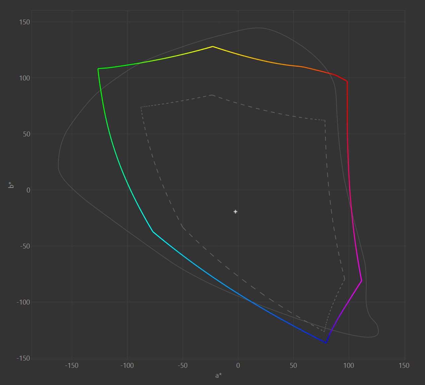Click the red corner vertex of colored gamut
The height and width of the screenshot is (385, 425).
tap(347, 81)
